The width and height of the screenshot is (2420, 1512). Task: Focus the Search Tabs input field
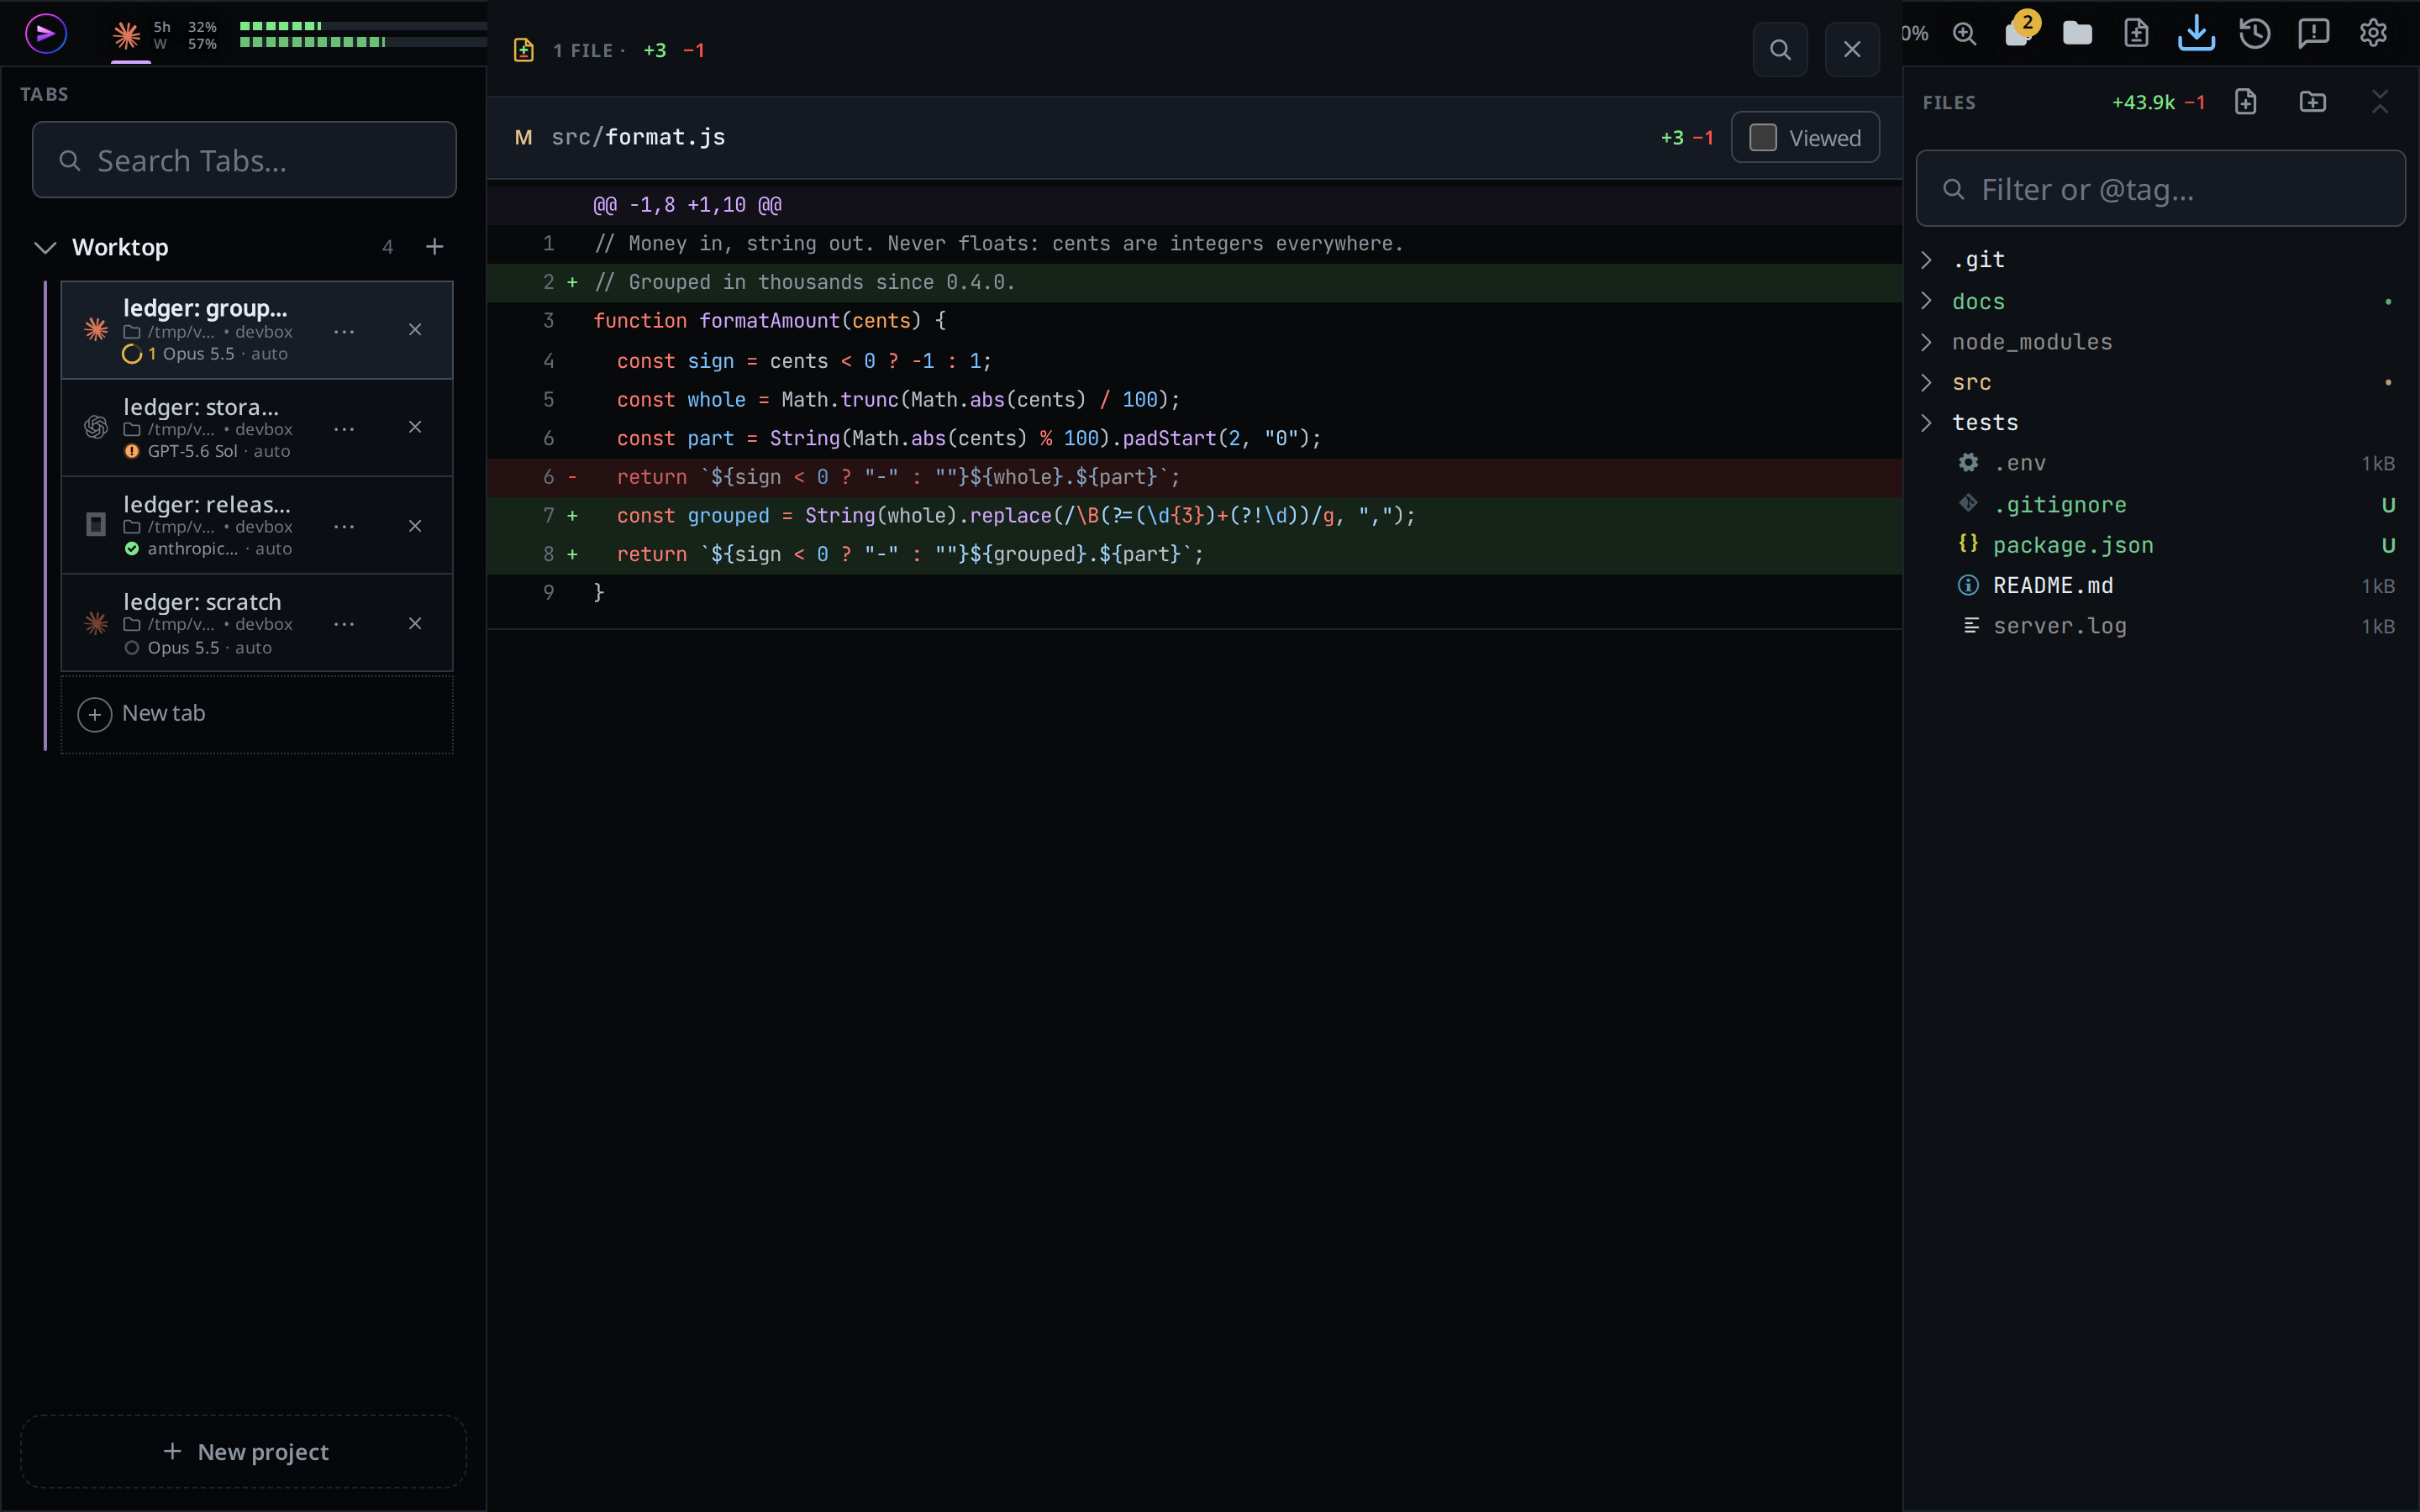pyautogui.click(x=244, y=160)
